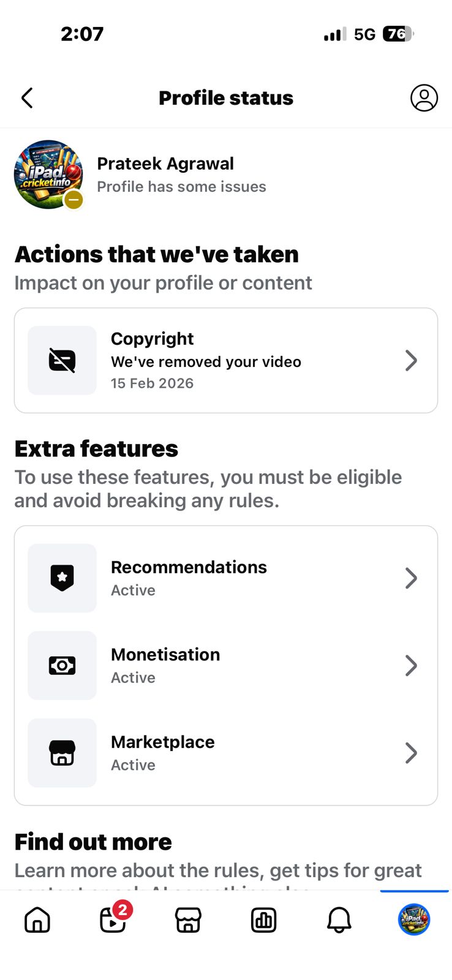Tap the back arrow icon
452x980 pixels.
tap(27, 98)
